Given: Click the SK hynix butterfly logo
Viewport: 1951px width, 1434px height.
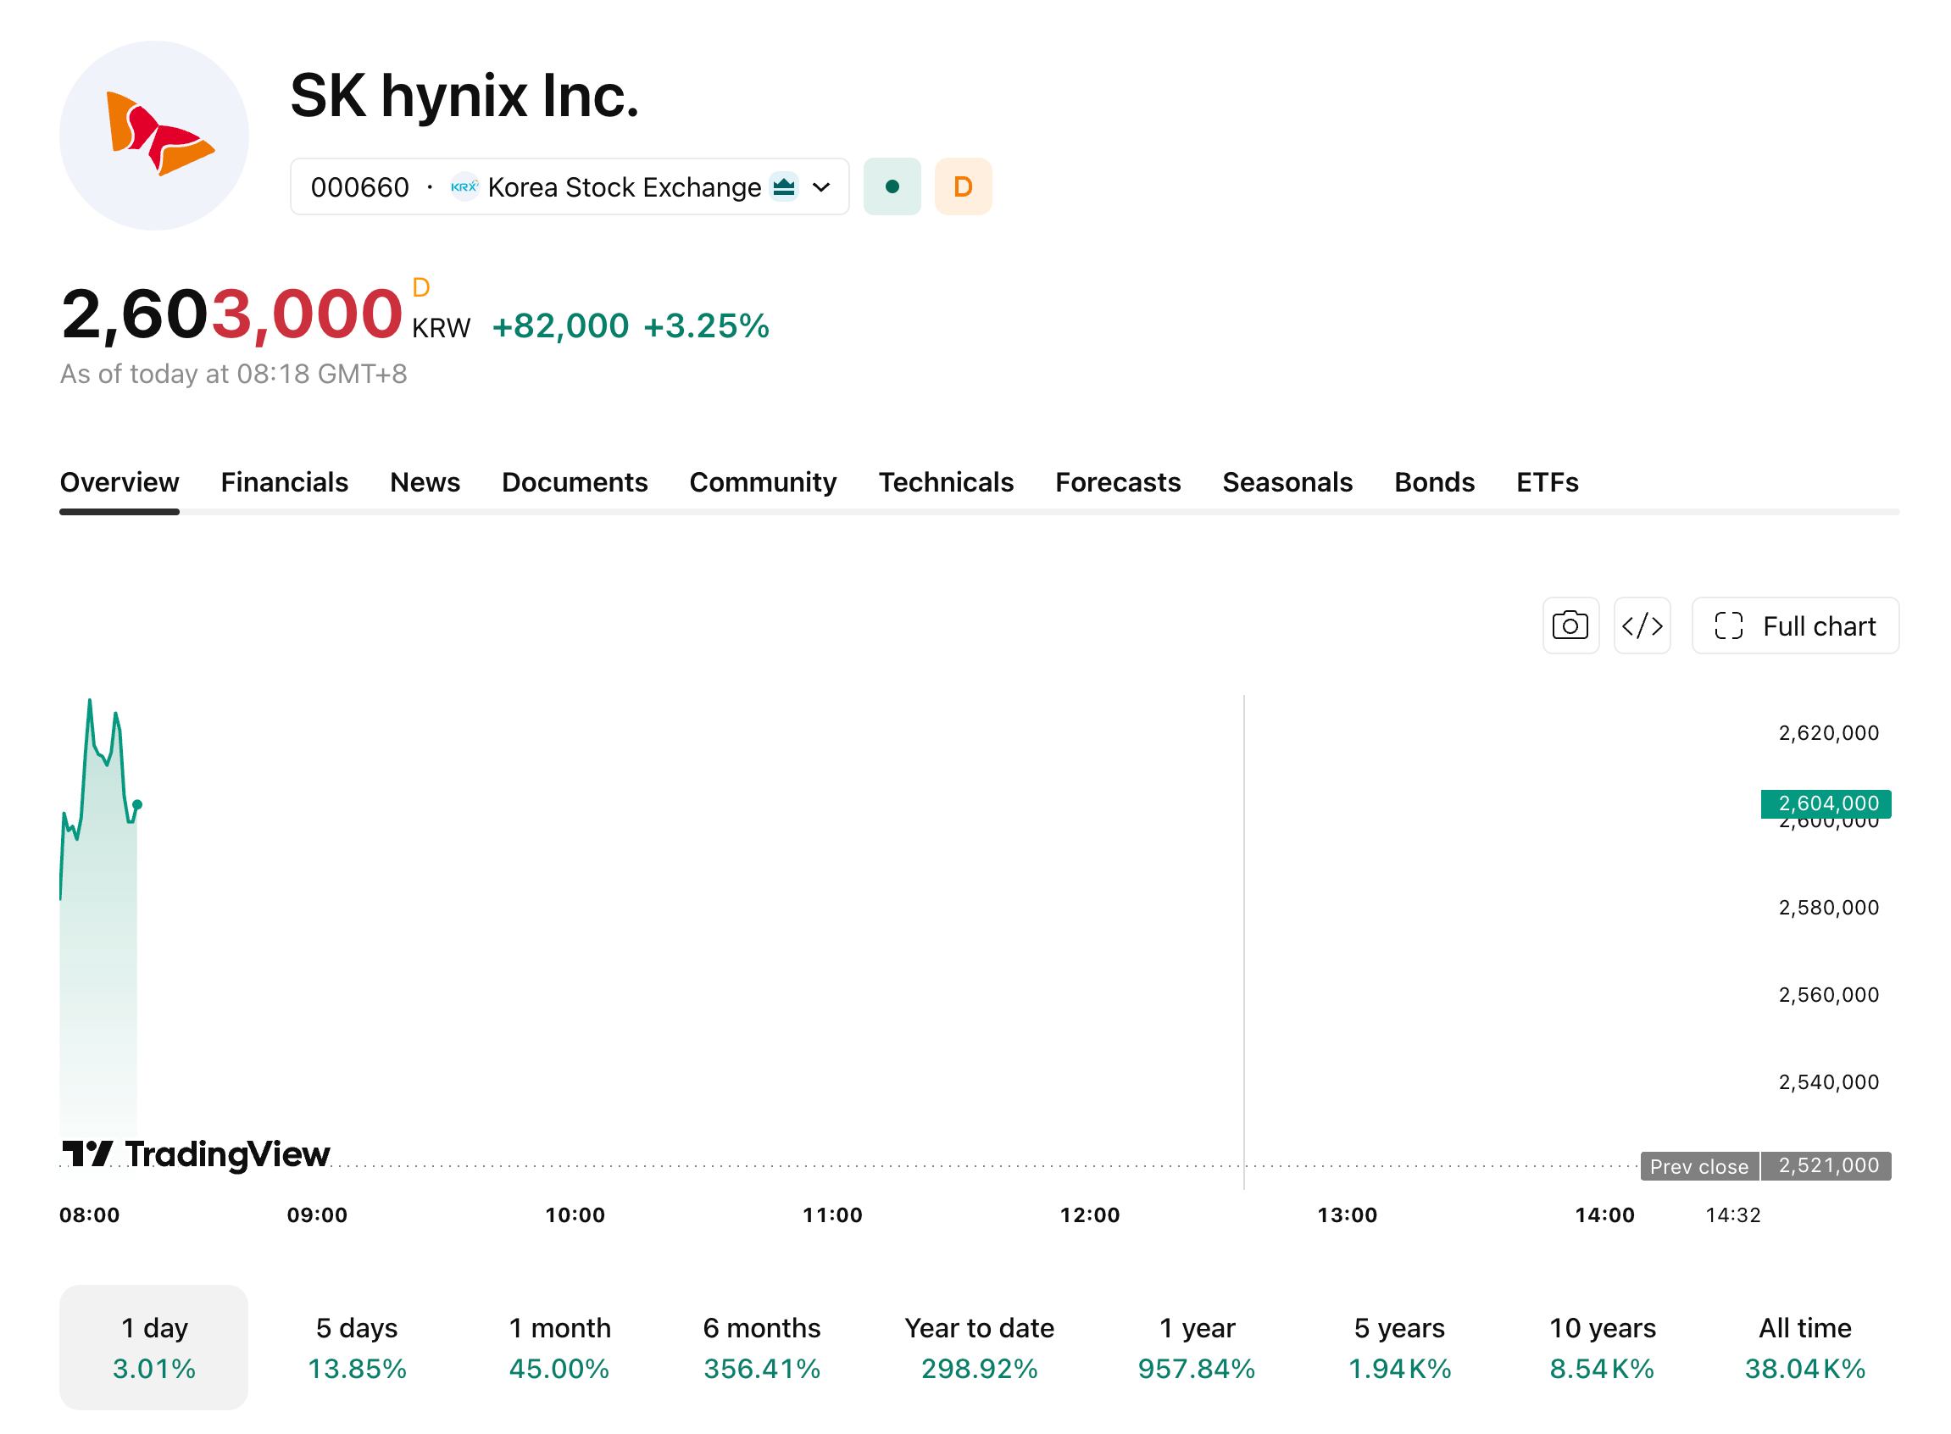Looking at the screenshot, I should click(x=154, y=136).
